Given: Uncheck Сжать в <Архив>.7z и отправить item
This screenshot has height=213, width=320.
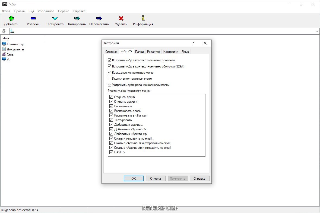Looking at the screenshot, I should pyautogui.click(x=111, y=143).
